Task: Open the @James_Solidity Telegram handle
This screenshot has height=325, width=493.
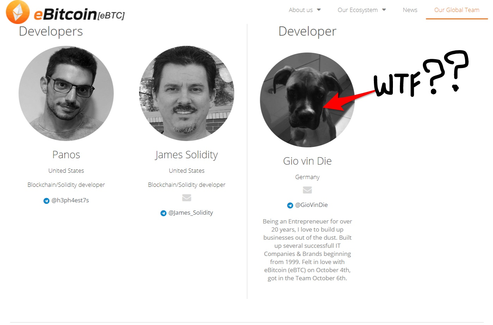Action: pos(191,213)
